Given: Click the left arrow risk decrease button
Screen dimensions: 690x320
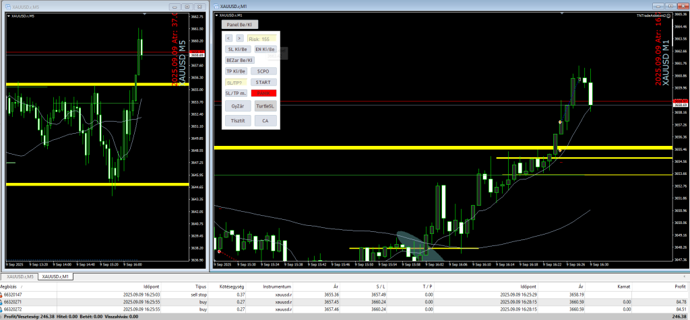Looking at the screenshot, I should (x=229, y=38).
